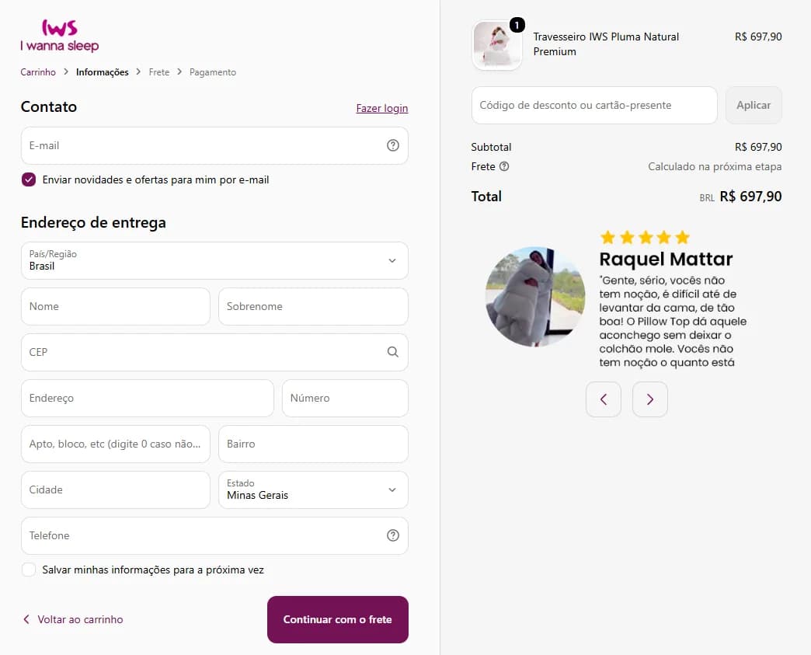This screenshot has width=811, height=655.
Task: Open the Estado dropdown showing Minas Gerais
Action: coord(313,490)
